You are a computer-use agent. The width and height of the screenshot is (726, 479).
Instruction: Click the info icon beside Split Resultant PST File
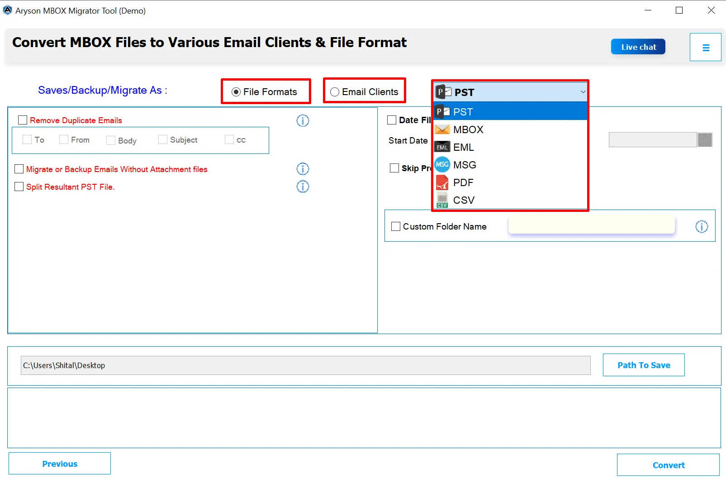pos(302,186)
